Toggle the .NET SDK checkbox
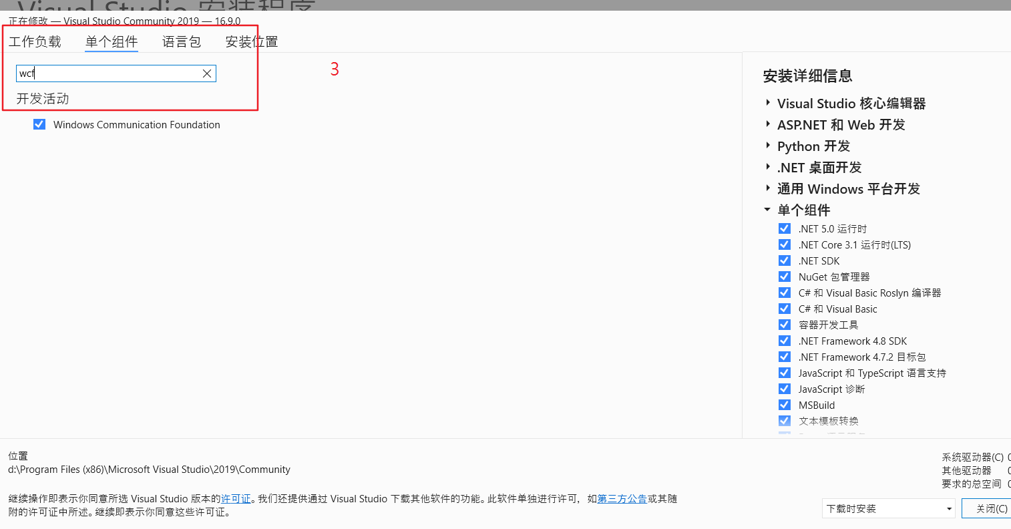1011x529 pixels. [x=785, y=260]
